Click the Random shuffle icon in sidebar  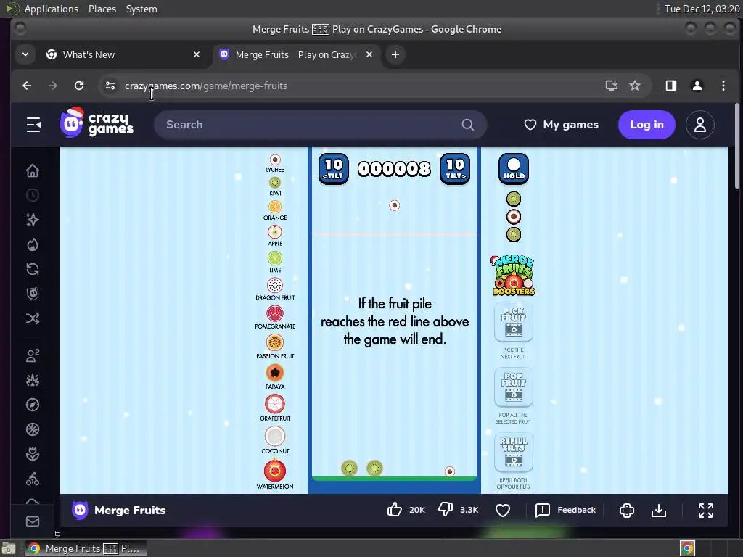(x=33, y=318)
